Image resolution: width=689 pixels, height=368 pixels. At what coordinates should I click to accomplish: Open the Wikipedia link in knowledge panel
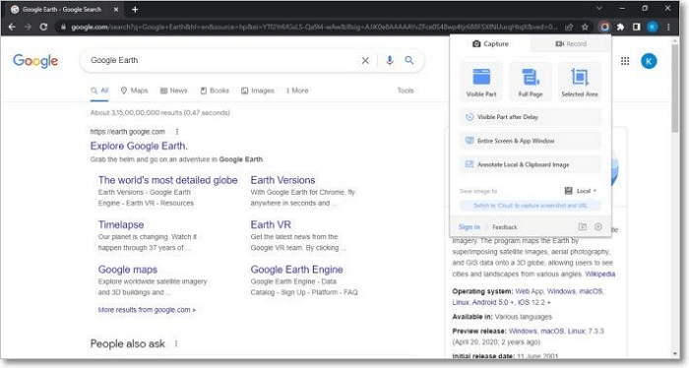(x=600, y=274)
